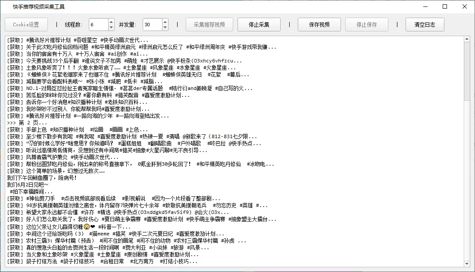Click log line '我们6月2日见吧~'
This screenshot has height=272, width=475.
coord(28,185)
